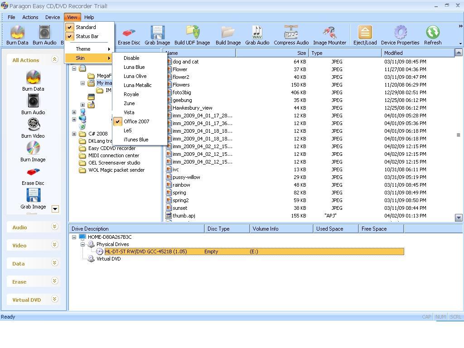Expand the C# 2008 tree node

tap(74, 134)
